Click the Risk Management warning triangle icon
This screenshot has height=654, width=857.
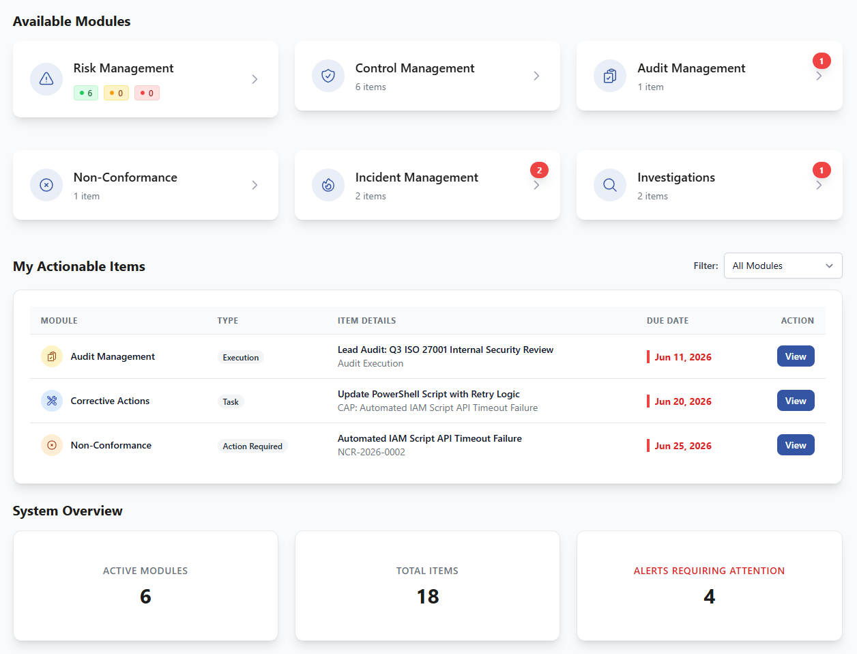pyautogui.click(x=46, y=79)
